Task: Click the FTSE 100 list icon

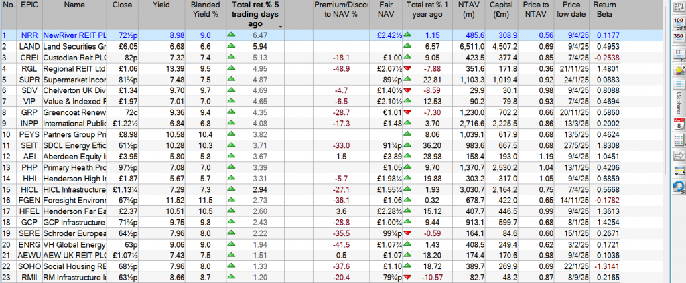Action: 677,22
